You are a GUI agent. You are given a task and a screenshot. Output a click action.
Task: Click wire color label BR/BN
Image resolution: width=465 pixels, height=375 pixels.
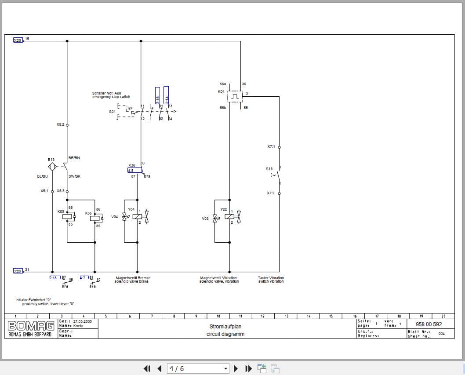tap(74, 158)
